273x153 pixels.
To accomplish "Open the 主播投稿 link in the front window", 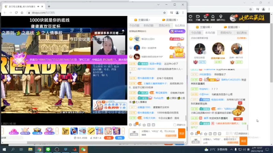I will pos(142,20).
